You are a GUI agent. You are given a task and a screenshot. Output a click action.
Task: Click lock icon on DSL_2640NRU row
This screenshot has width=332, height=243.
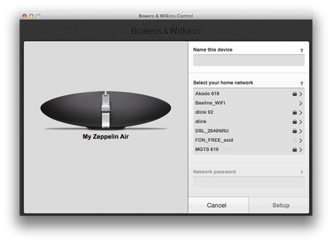[294, 131]
